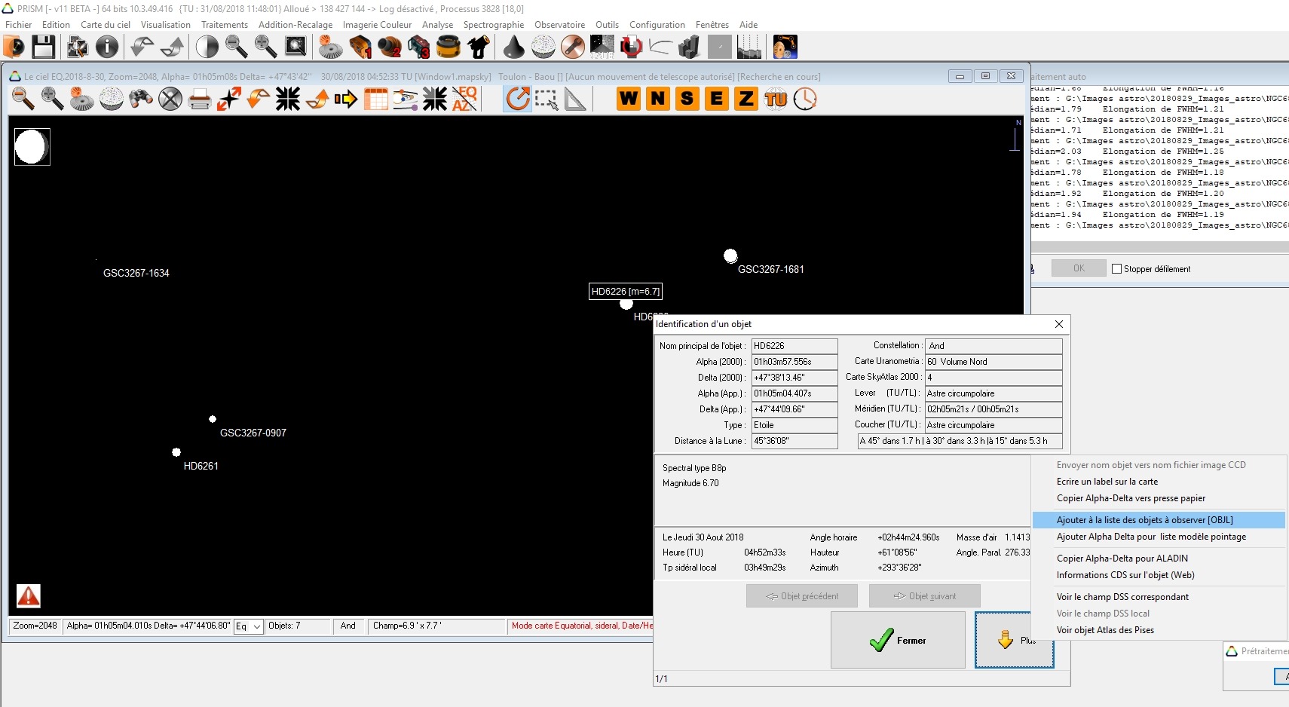
Task: Click the 'Nom principal de l'objet' field HD6226
Action: 794,346
